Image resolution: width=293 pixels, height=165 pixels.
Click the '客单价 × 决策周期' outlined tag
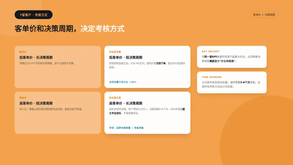(x=264, y=15)
